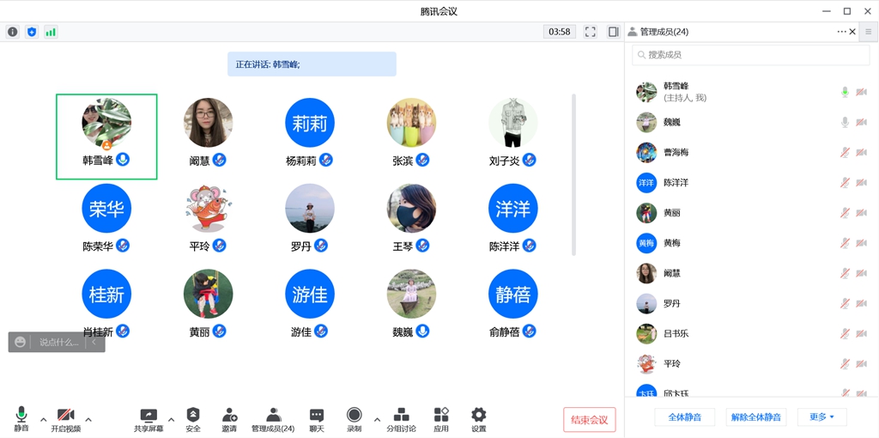The height and width of the screenshot is (438, 879).
Task: Open the Chat (聊天) icon
Action: click(316, 417)
